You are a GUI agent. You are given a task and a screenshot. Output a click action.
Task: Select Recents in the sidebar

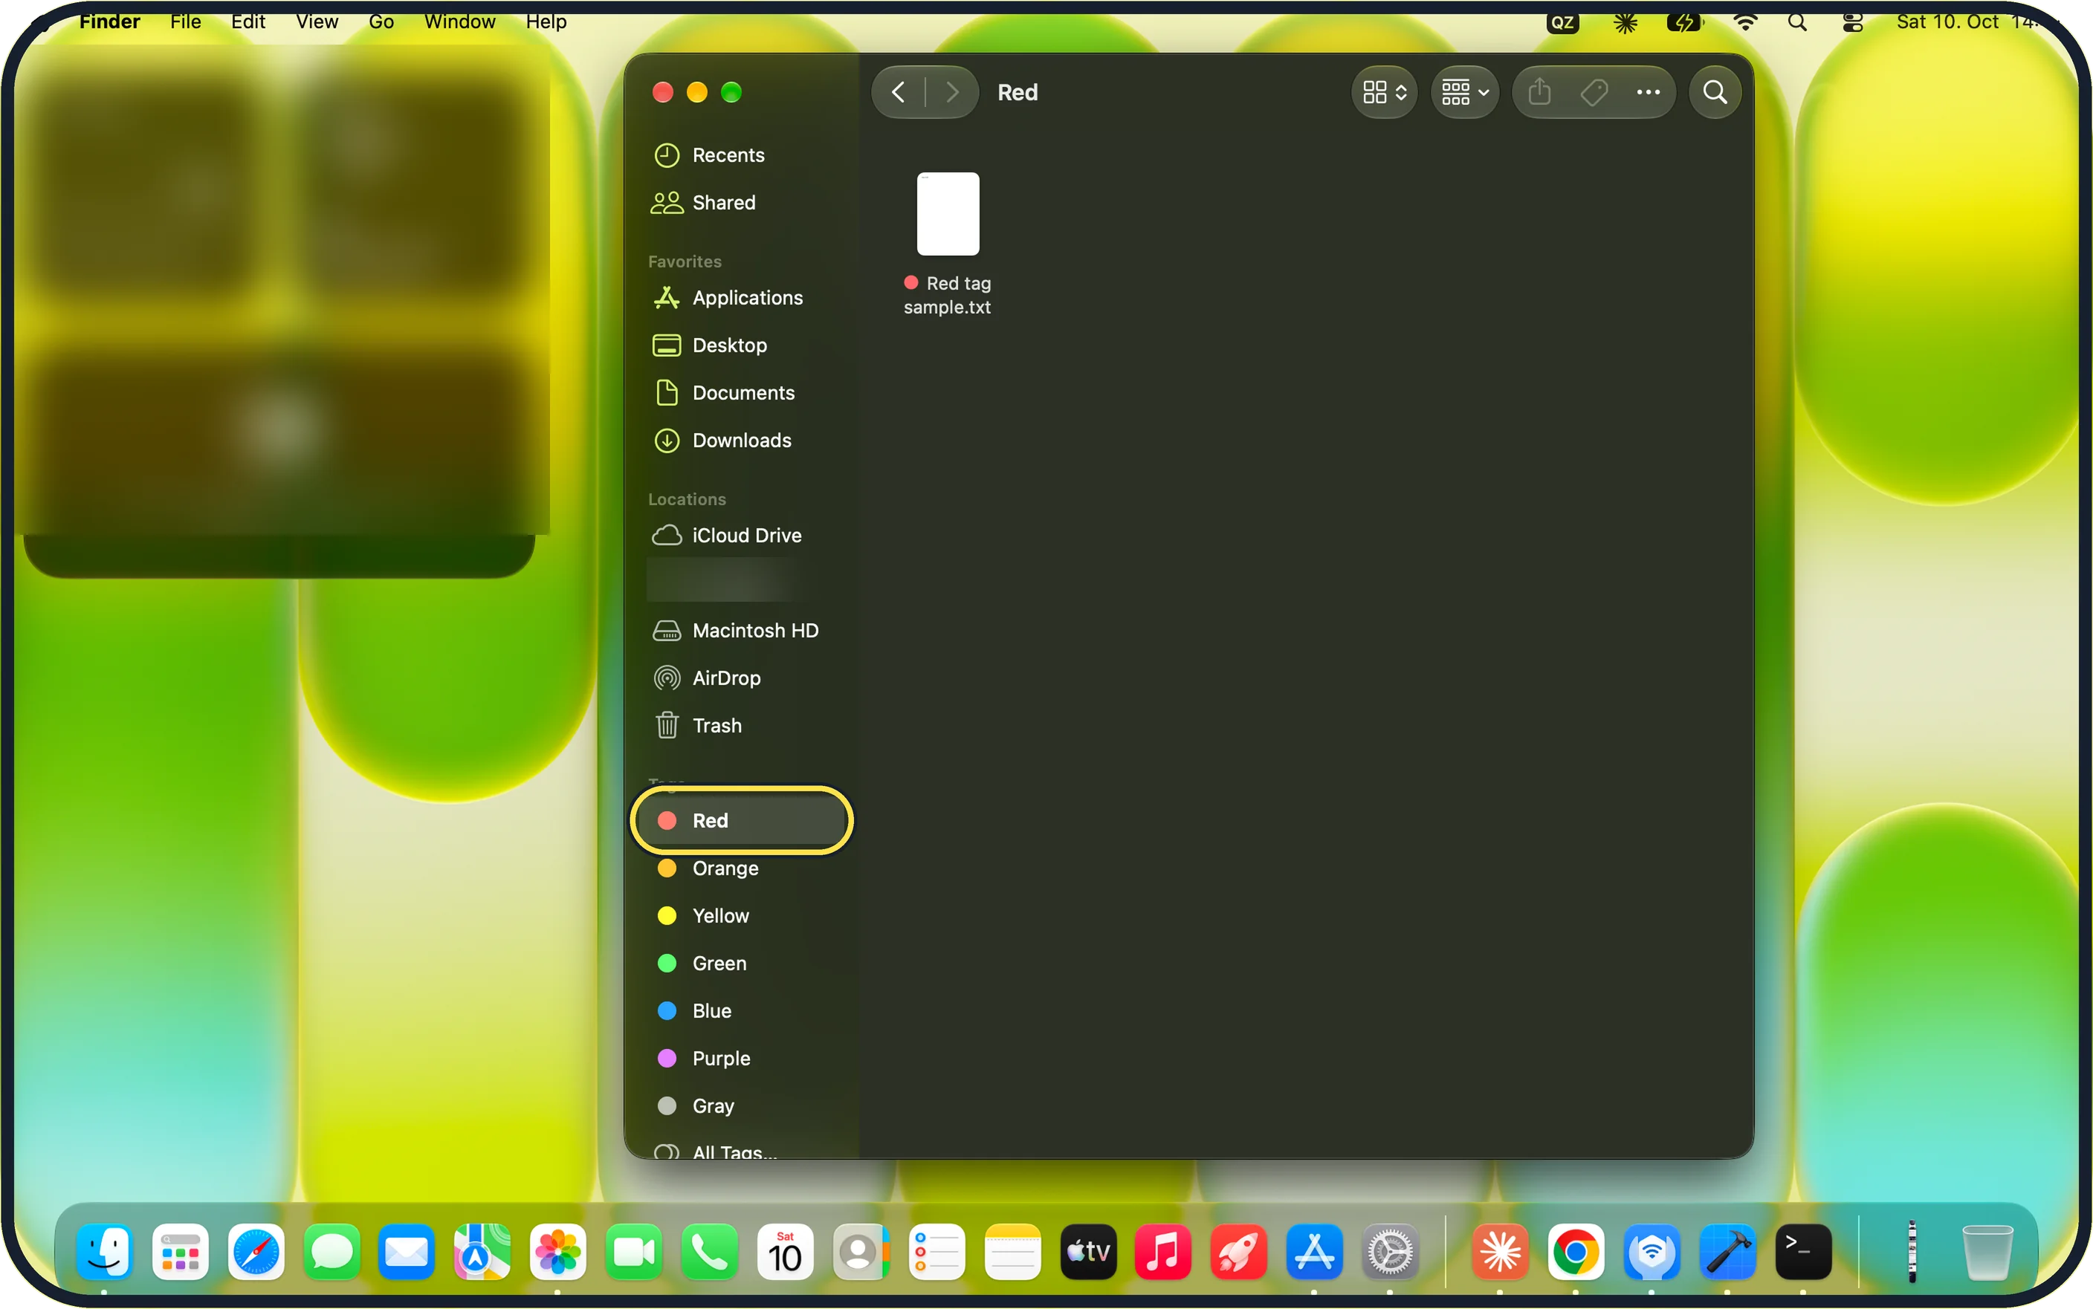742,155
